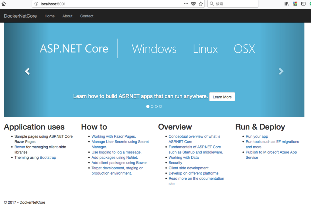Image resolution: width=311 pixels, height=210 pixels.
Task: Open Publish to Microsoft Azure App Service link
Action: (271, 155)
